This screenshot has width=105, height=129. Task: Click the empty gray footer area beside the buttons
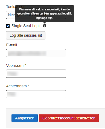pyautogui.click(x=102, y=118)
